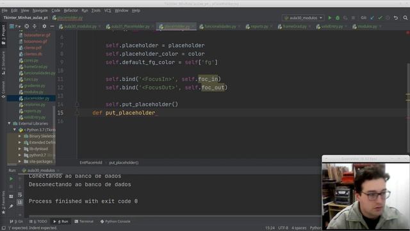Expand the Binary Skeletons folder
Screen dimensions: 410x231
coord(20,136)
